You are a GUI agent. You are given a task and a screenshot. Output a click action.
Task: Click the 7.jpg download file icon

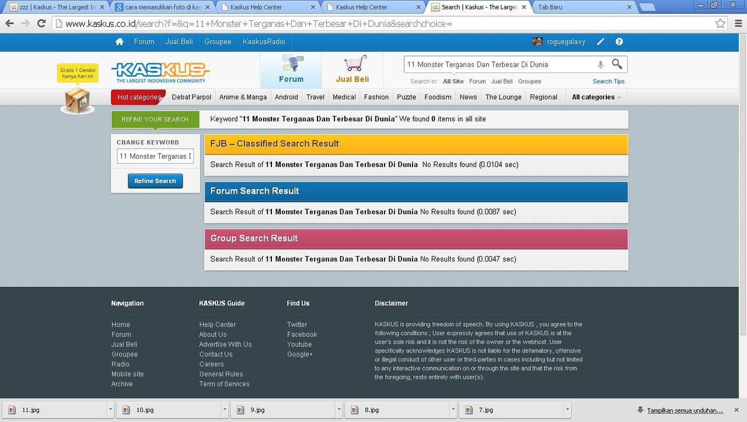click(469, 410)
